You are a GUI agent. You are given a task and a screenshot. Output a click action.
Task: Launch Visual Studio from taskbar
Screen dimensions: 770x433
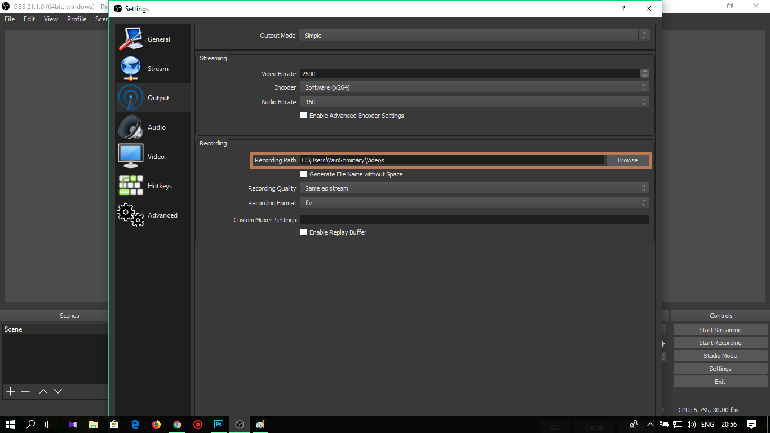[x=73, y=425]
